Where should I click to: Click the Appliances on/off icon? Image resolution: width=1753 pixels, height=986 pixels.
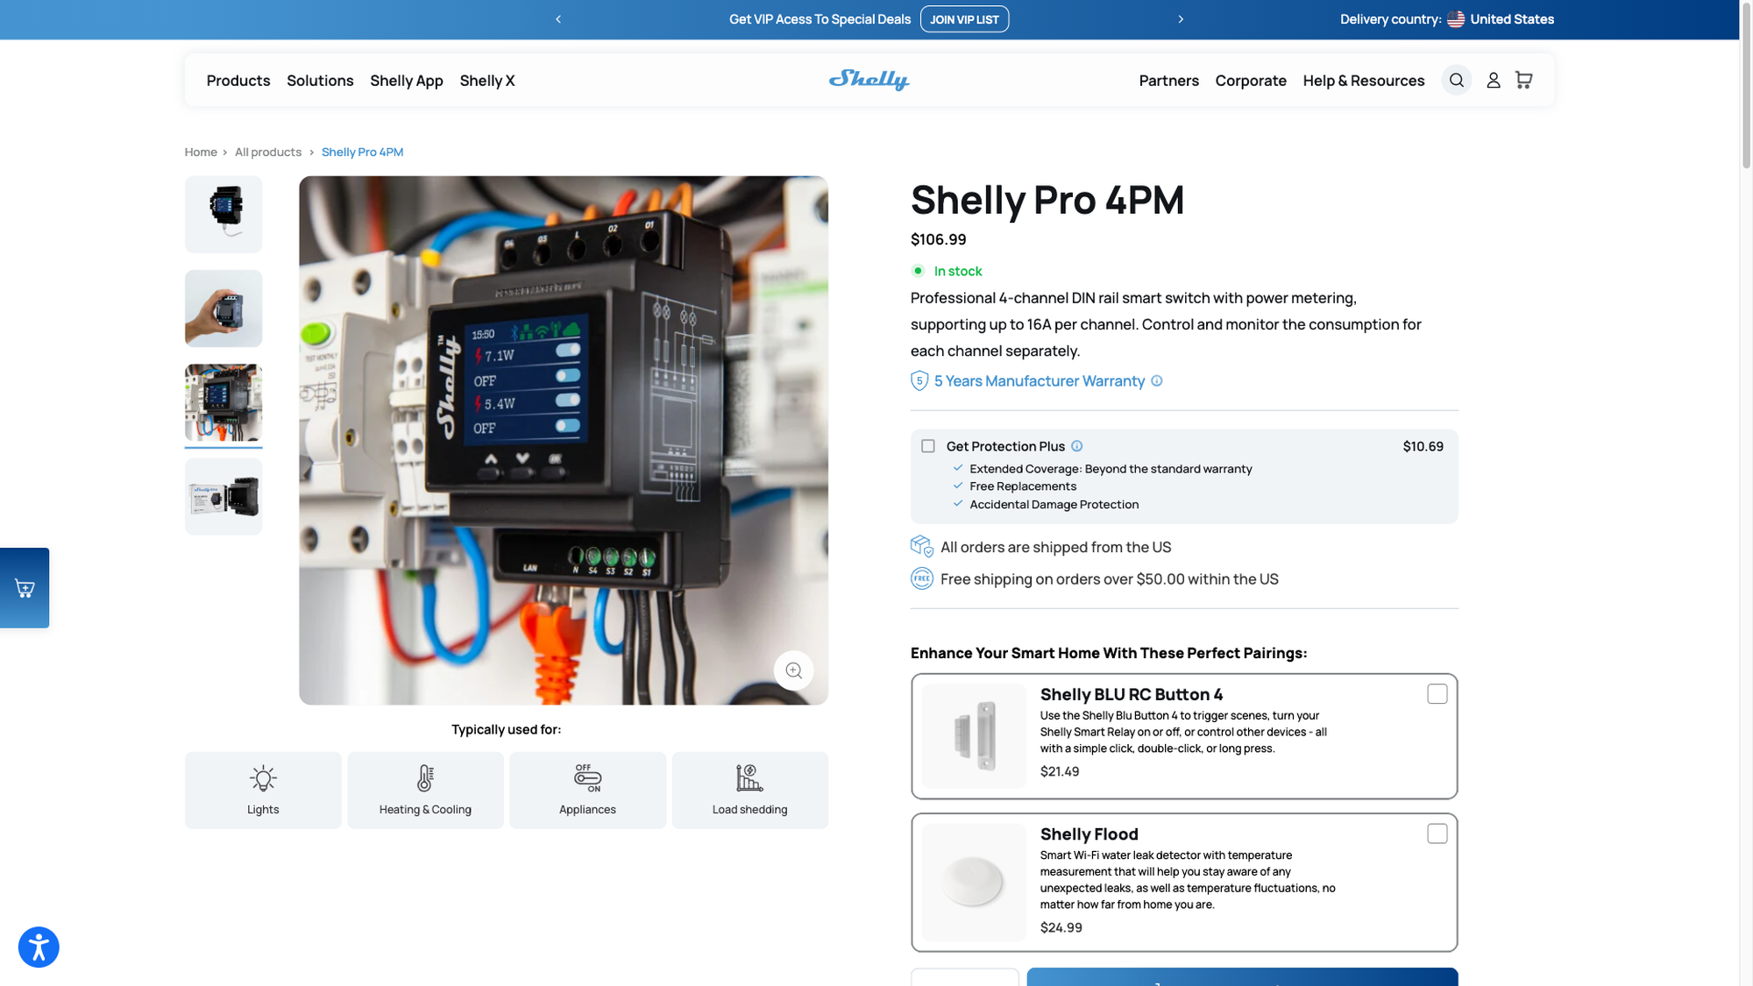(587, 777)
